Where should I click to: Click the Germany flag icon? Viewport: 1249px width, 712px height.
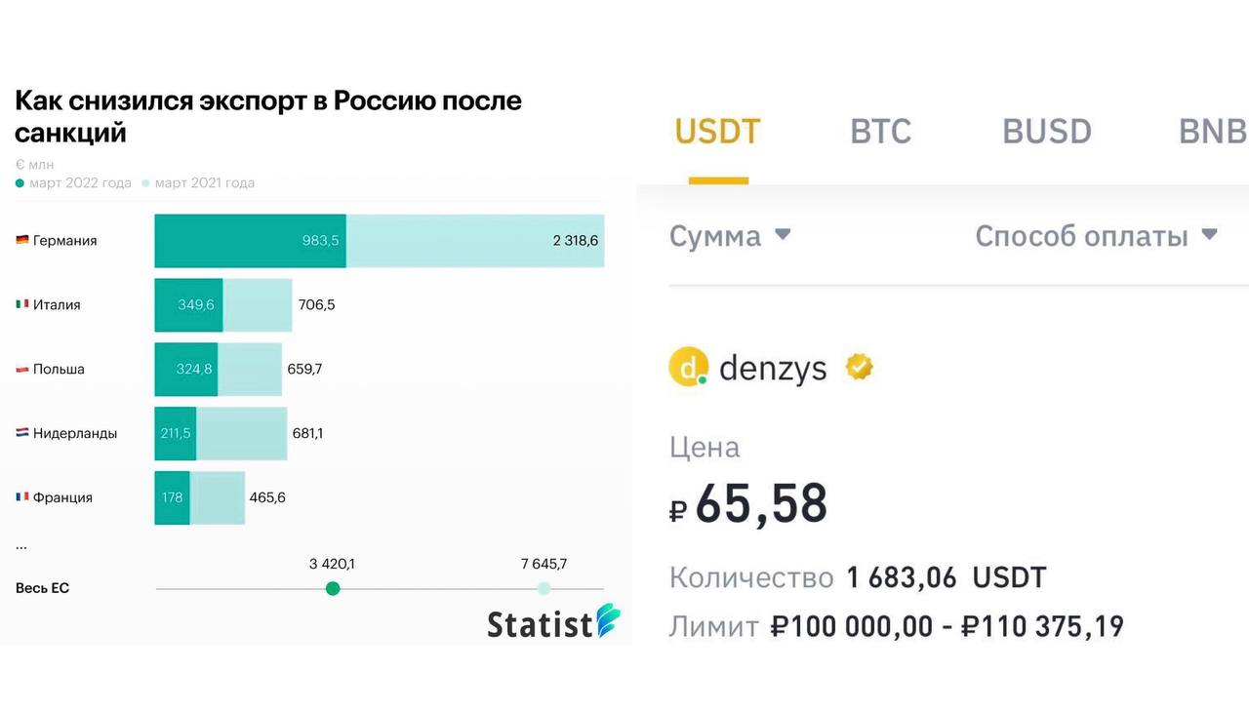(x=21, y=240)
